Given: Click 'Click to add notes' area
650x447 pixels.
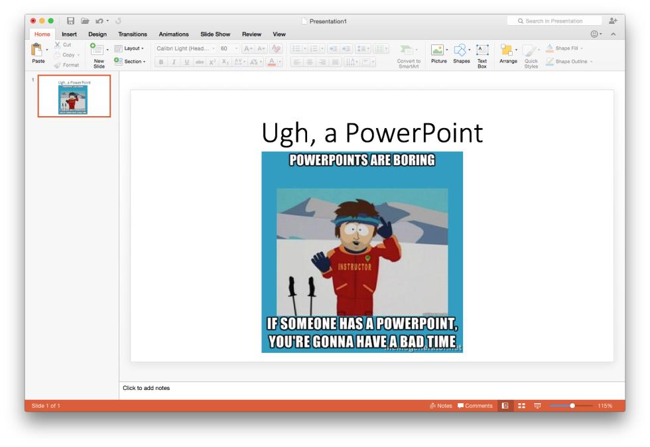Looking at the screenshot, I should click(x=146, y=388).
